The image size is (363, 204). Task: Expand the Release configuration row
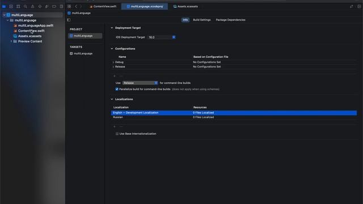tap(113, 67)
